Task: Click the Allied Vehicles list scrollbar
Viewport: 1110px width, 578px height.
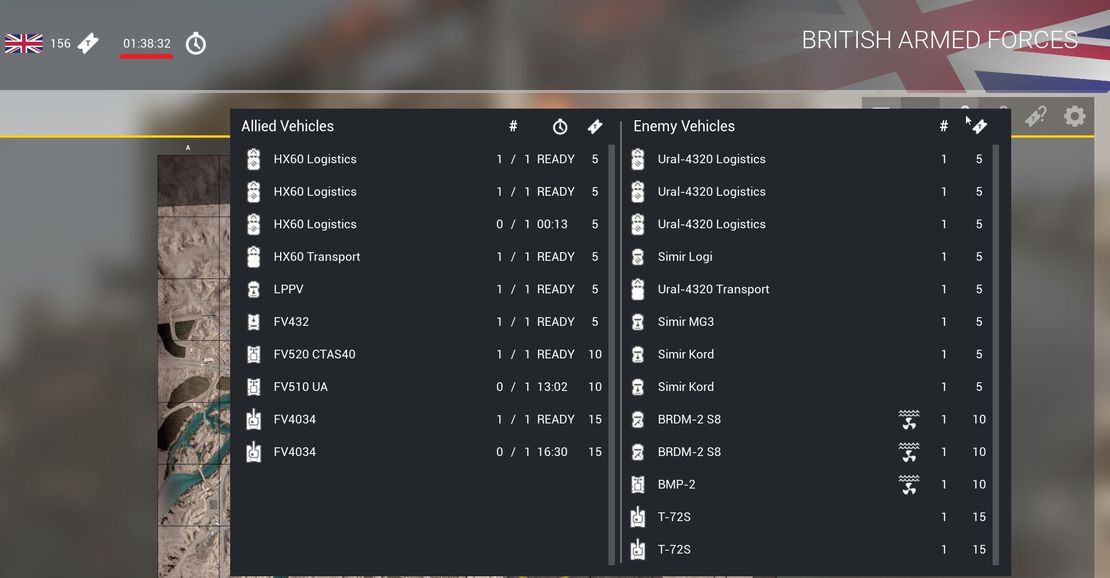Action: coord(611,354)
